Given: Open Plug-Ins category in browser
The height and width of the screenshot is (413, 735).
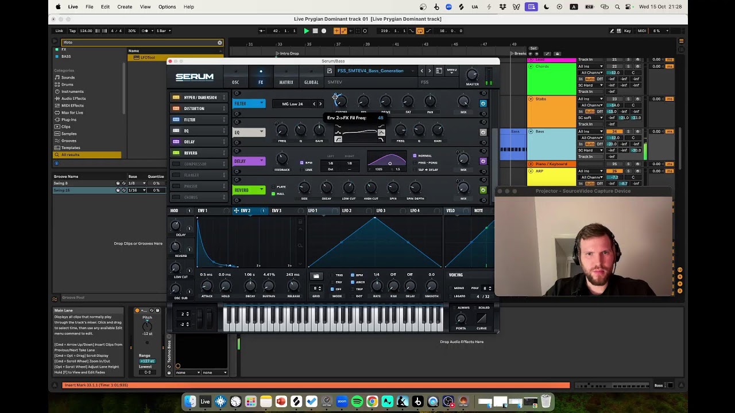Looking at the screenshot, I should click(69, 120).
